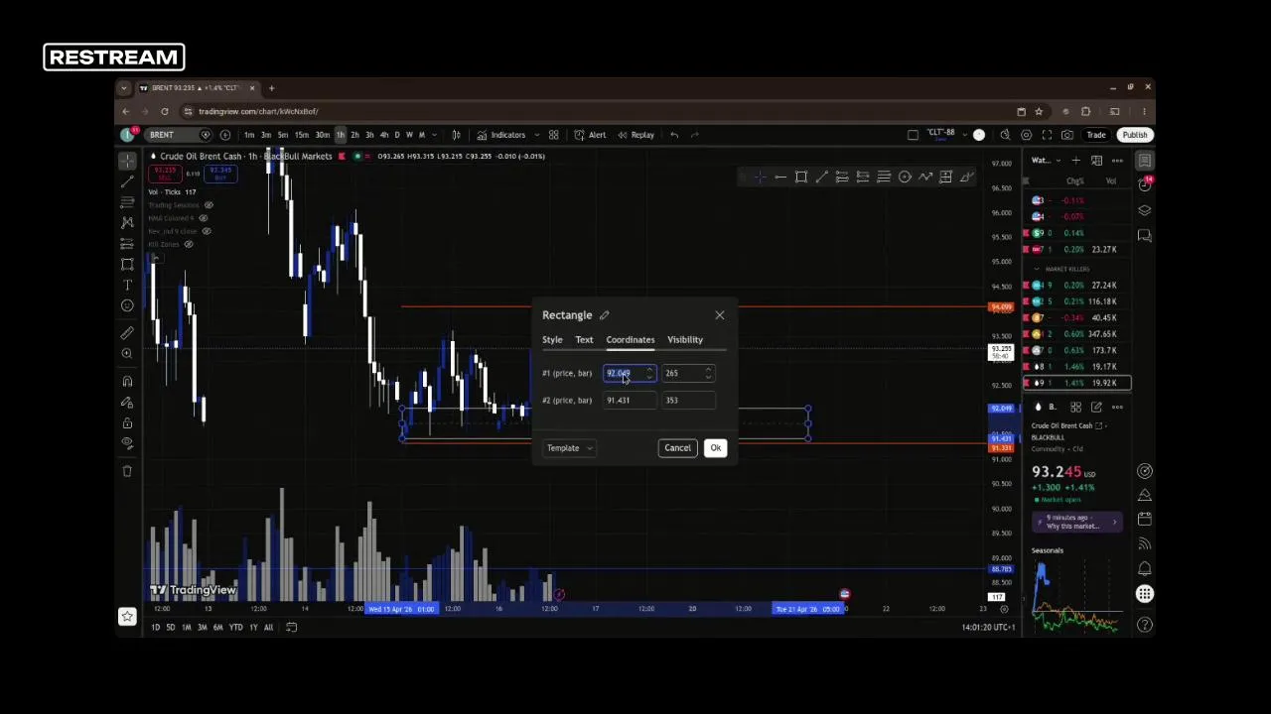This screenshot has height=714, width=1271.
Task: Open chart settings gear icon
Action: [x=1027, y=135]
